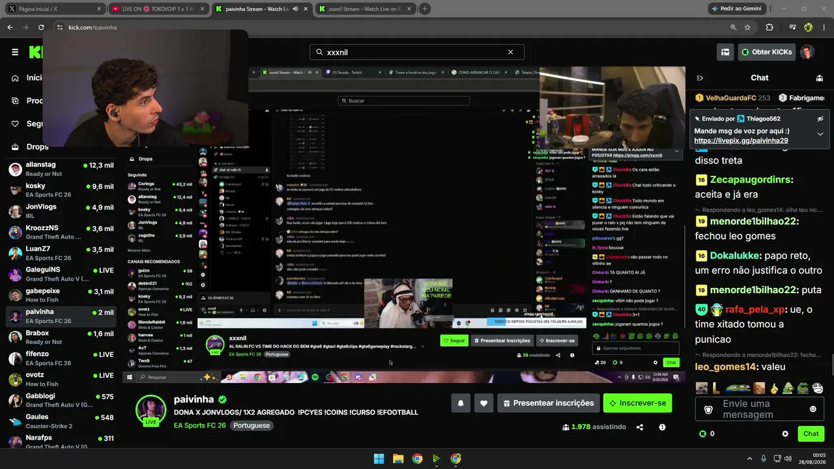Hide the pinned message from Thiagoo562

click(820, 119)
